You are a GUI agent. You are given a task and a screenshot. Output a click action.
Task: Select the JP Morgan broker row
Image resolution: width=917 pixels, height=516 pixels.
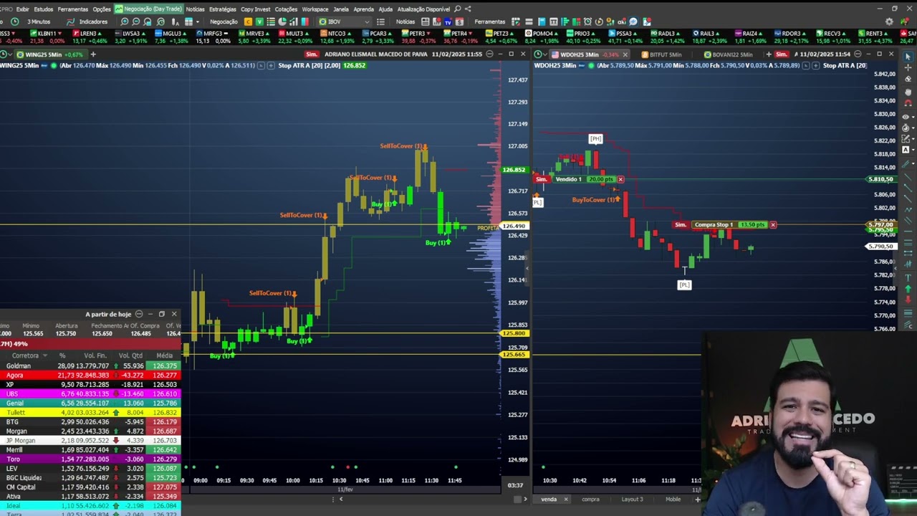(x=90, y=440)
